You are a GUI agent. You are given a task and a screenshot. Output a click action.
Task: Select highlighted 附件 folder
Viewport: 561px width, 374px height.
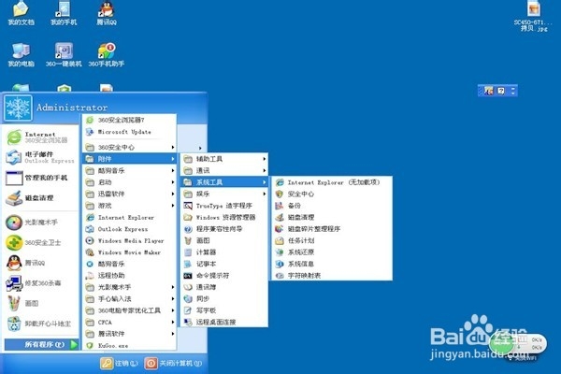click(x=130, y=159)
